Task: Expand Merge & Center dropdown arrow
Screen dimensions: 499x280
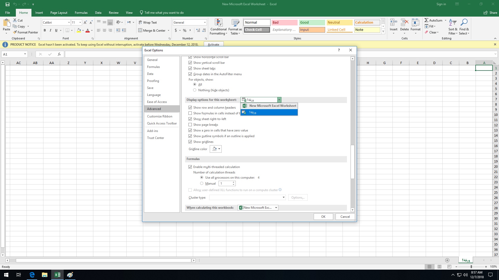Action: (169, 31)
